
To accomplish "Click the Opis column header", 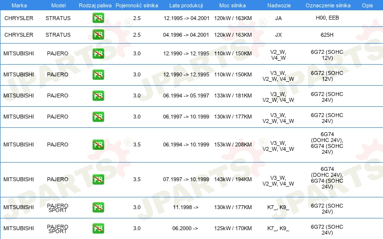I will coord(367,5).
